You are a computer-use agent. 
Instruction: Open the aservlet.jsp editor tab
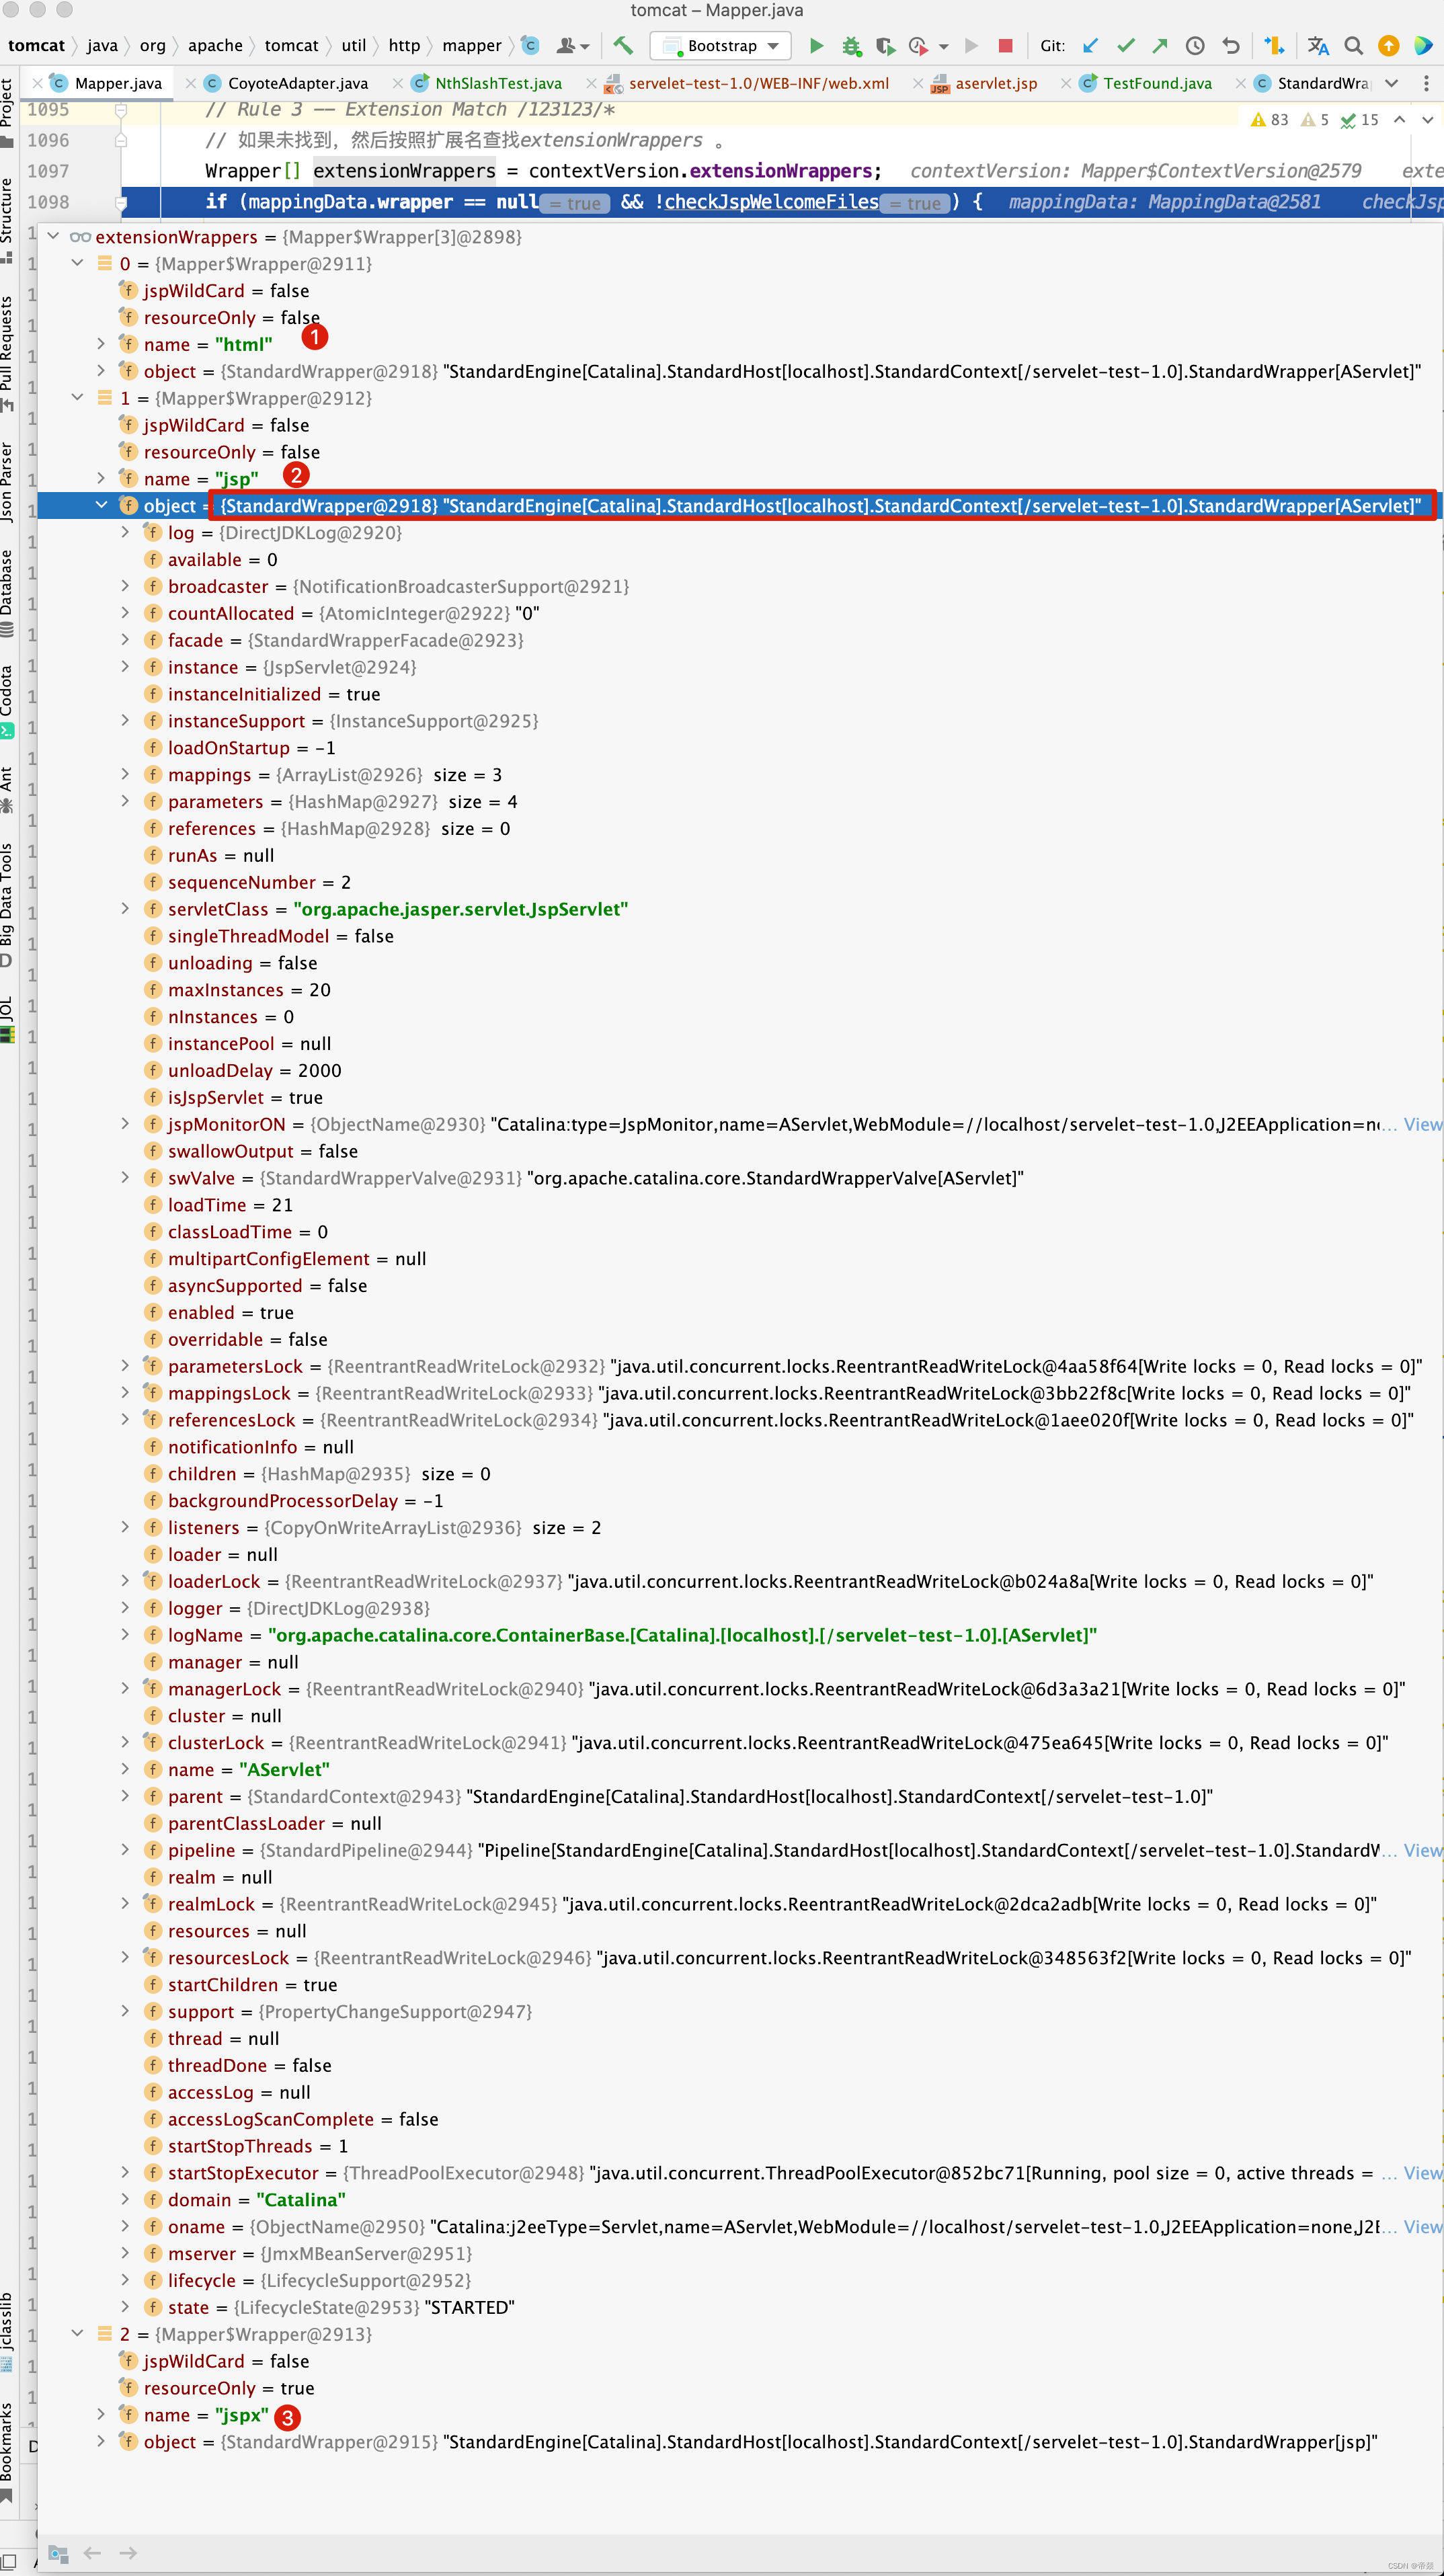coord(995,83)
